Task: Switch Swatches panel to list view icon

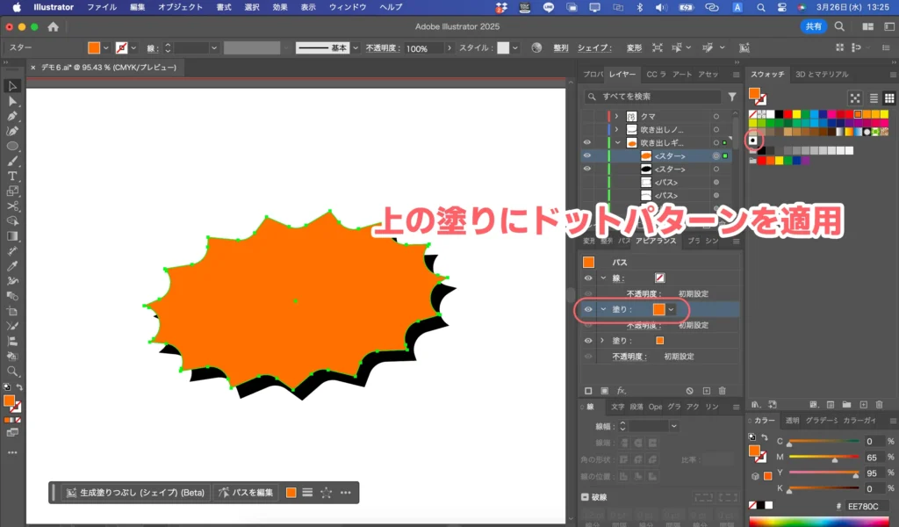Action: 874,97
